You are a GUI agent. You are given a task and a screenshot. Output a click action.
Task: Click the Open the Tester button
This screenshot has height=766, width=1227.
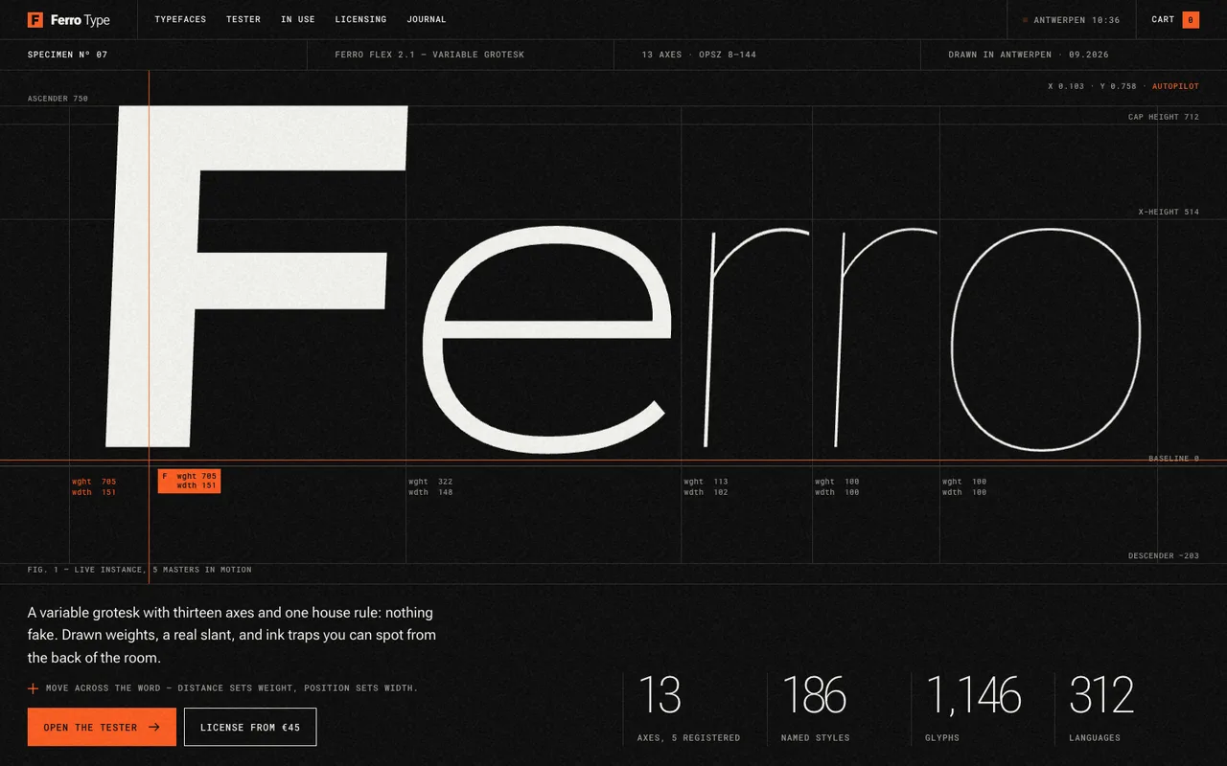tap(102, 727)
